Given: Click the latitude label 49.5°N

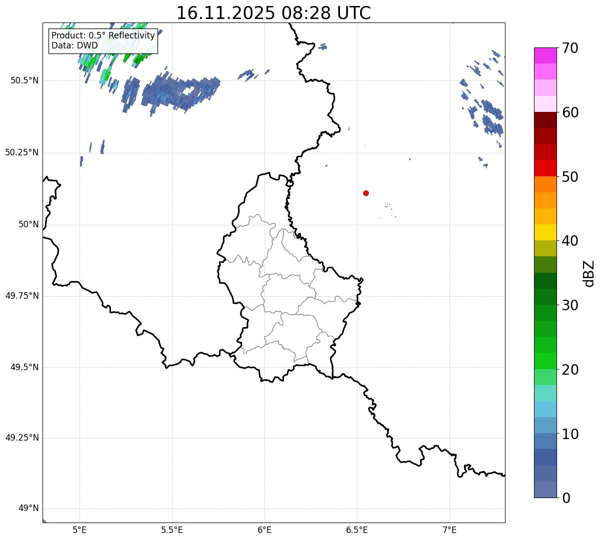Looking at the screenshot, I should [24, 367].
